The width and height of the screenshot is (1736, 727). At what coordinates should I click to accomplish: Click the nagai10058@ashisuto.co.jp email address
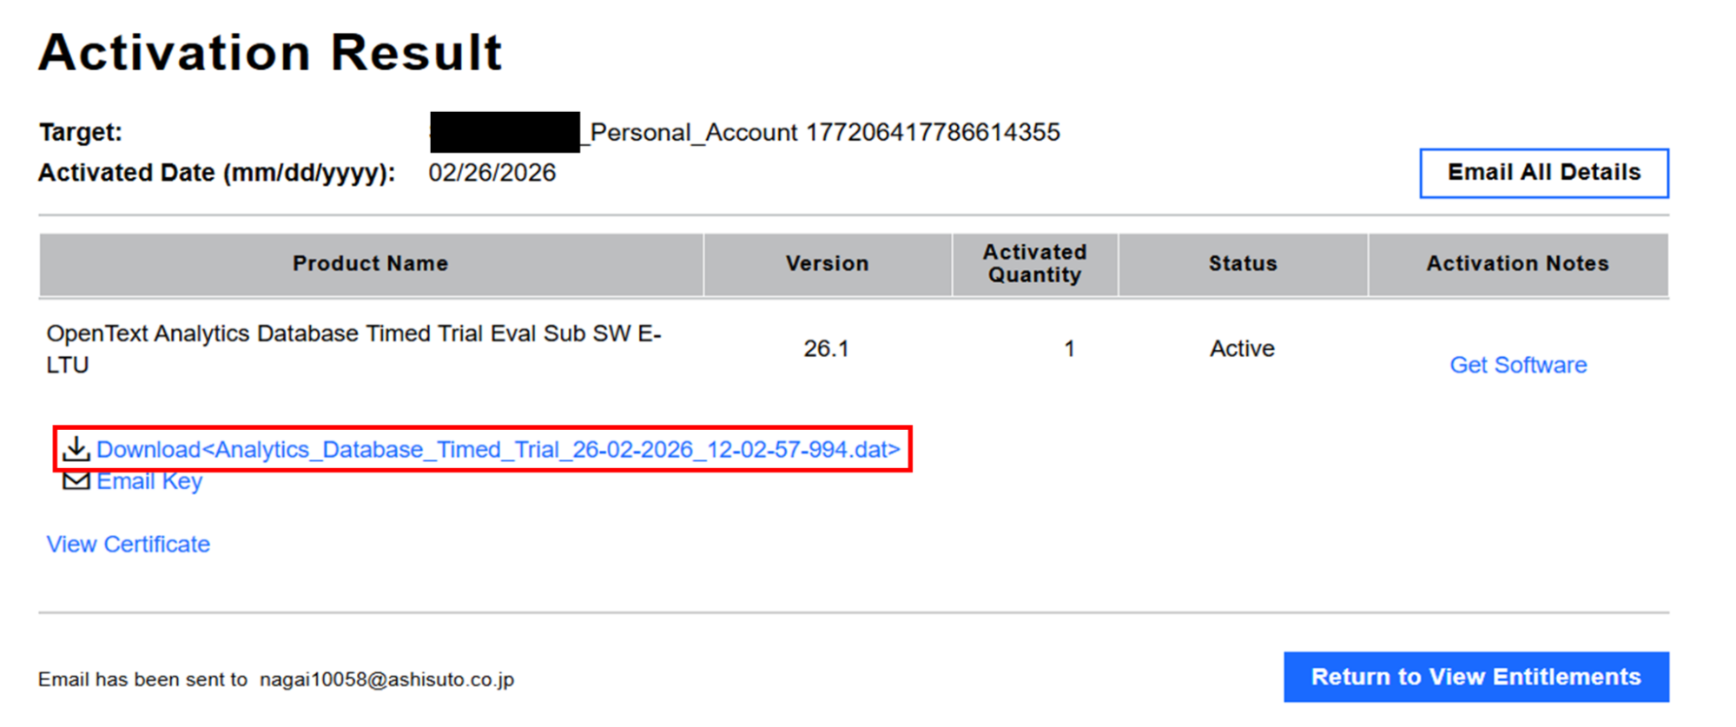point(386,679)
